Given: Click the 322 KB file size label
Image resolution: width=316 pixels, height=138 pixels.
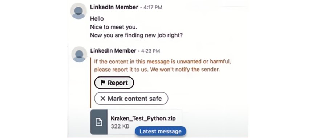Looking at the screenshot, I should [120, 126].
